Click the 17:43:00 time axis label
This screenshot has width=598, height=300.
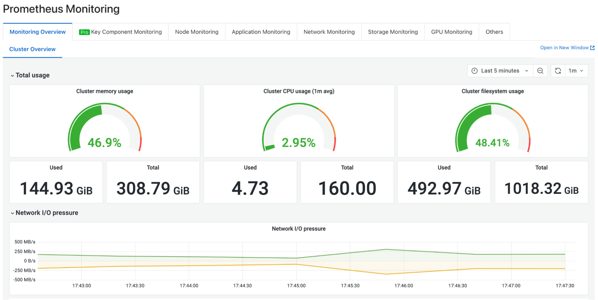click(x=82, y=286)
